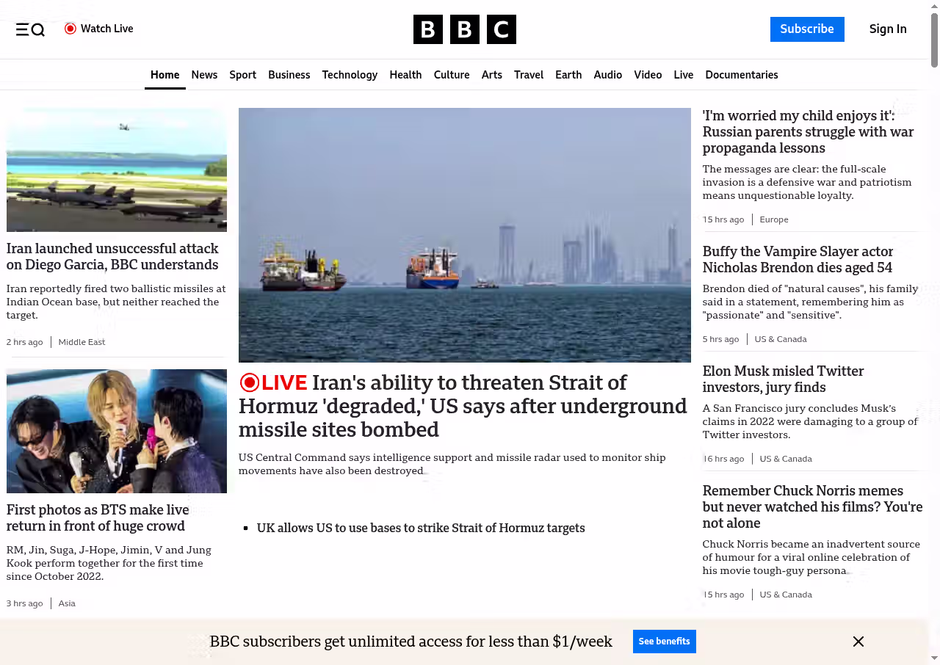
Task: Open the BTS concert photo thumbnail
Action: 117,431
